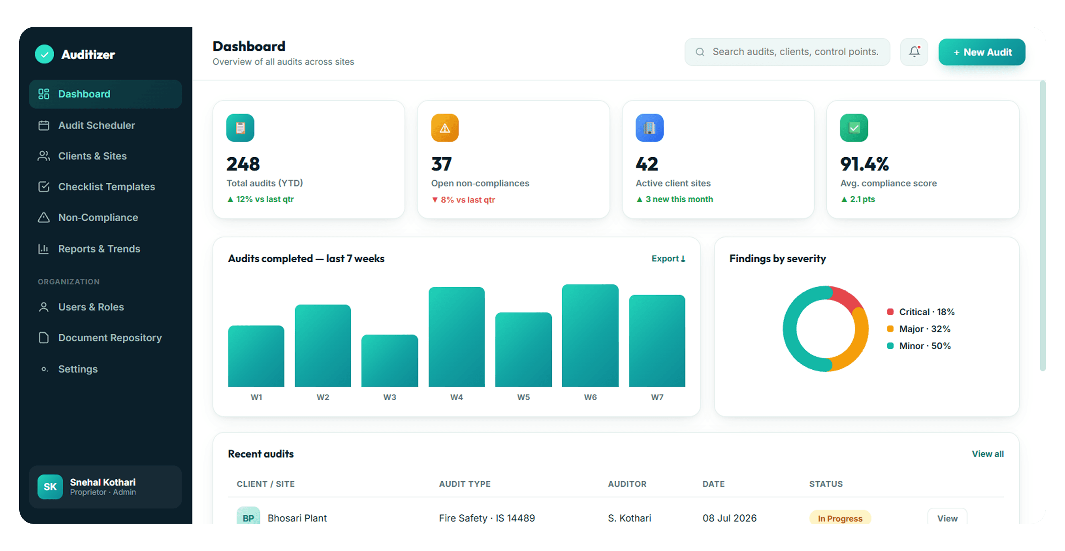
Task: Open the Dashboard menu item
Action: (105, 94)
